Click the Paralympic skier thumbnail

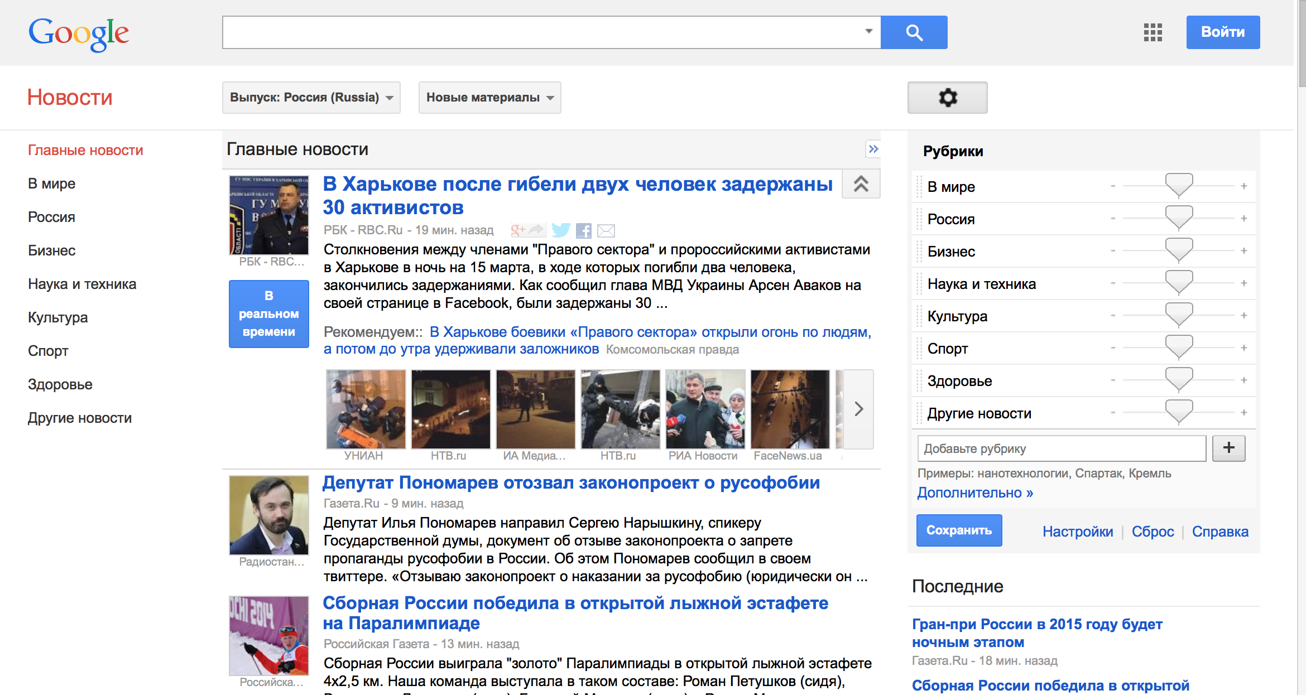coord(268,635)
